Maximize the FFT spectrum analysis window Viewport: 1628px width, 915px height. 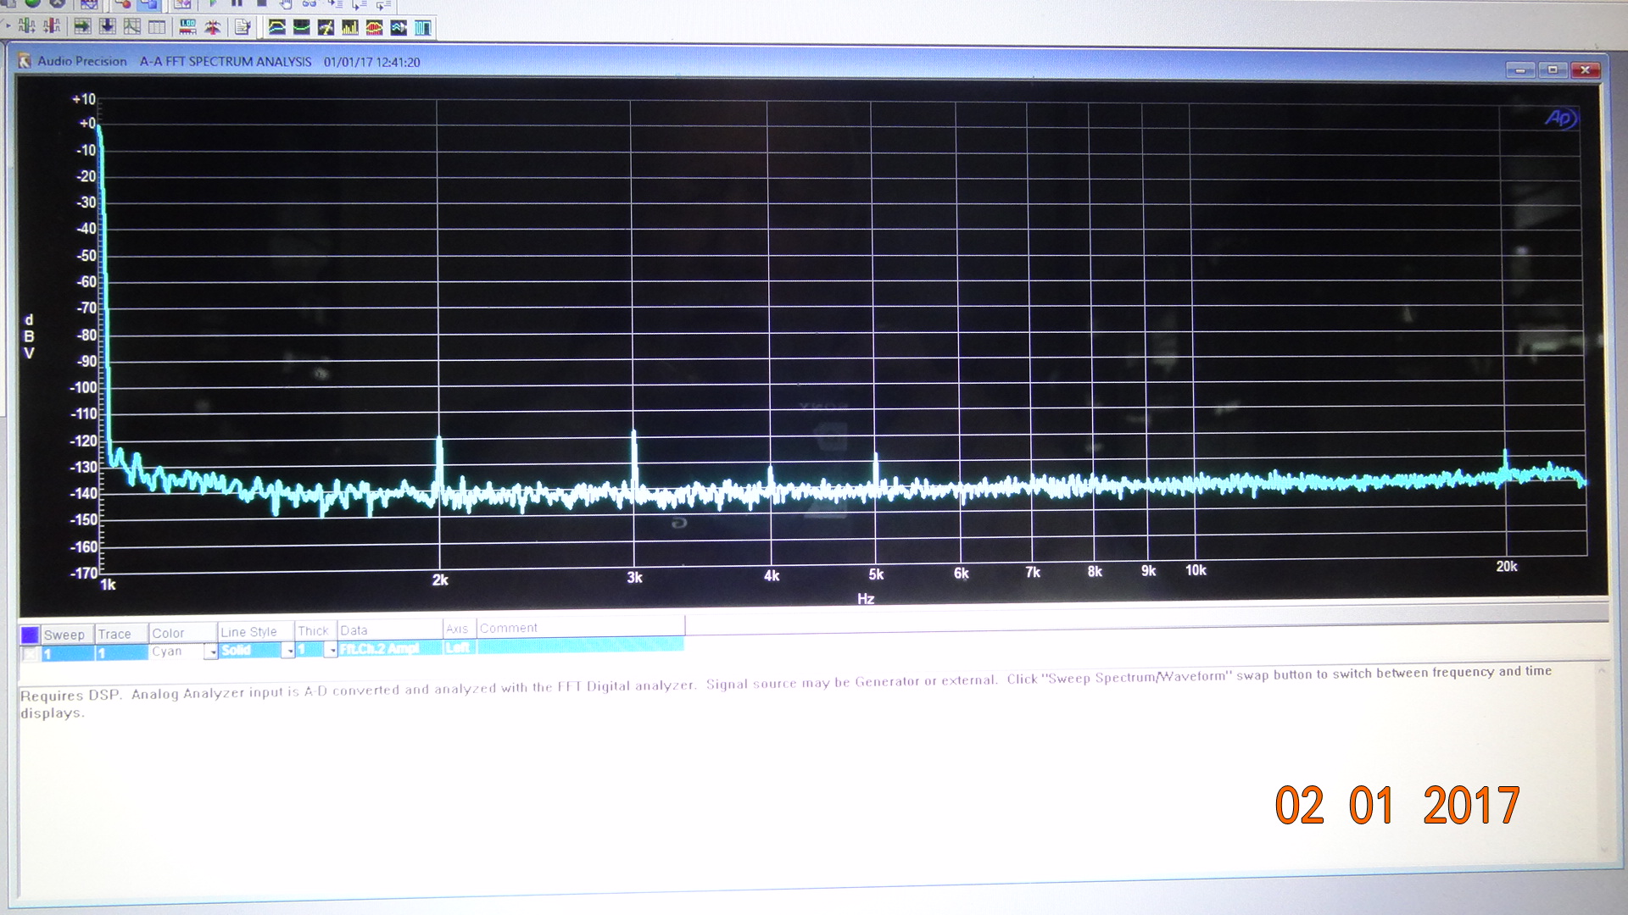click(1553, 69)
